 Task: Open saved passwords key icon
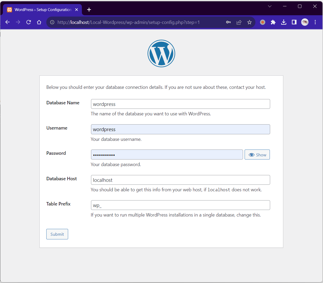pyautogui.click(x=228, y=22)
